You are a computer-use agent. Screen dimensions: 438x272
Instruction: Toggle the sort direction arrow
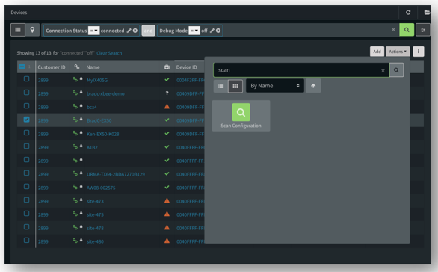(x=313, y=86)
